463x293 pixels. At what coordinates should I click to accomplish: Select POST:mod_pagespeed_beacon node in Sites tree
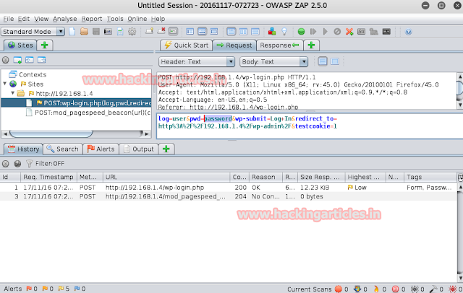click(88, 113)
